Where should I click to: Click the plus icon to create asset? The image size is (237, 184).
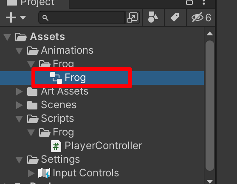pyautogui.click(x=11, y=17)
